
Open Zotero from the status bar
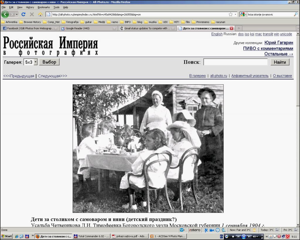click(x=195, y=230)
